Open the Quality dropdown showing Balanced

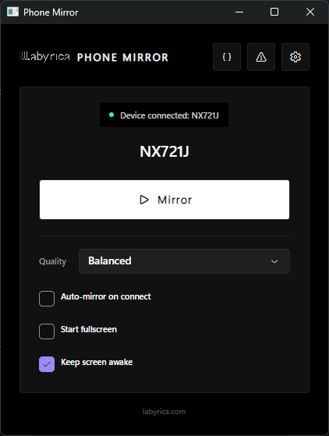click(x=184, y=261)
